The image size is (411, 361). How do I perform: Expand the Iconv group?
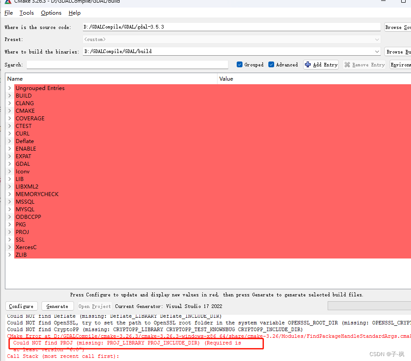coord(10,171)
